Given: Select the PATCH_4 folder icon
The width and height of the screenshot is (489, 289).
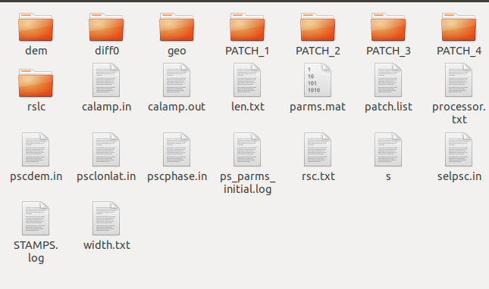Looking at the screenshot, I should pyautogui.click(x=459, y=27).
